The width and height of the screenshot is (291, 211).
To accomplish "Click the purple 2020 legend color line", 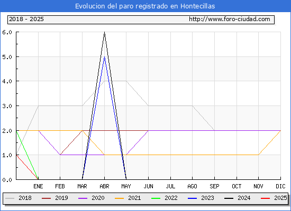I will tap(83, 198).
